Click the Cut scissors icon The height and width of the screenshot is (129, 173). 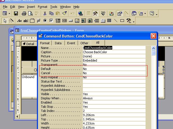click(45, 13)
